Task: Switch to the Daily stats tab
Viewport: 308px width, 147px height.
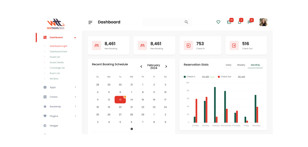Action: pyautogui.click(x=228, y=65)
